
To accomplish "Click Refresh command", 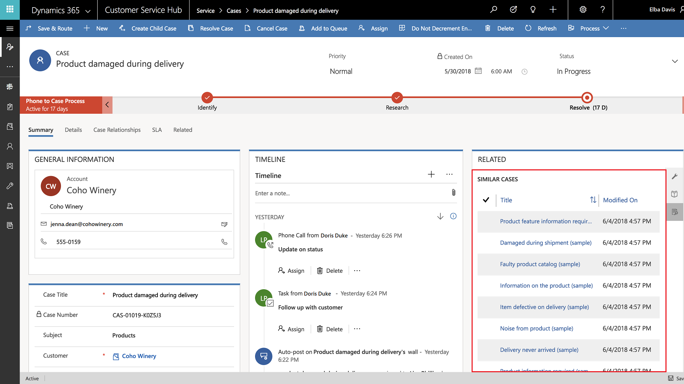I will point(541,28).
